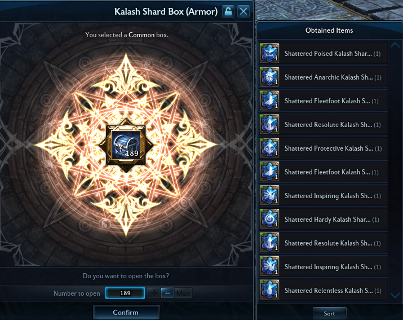Click the first Shattered Fleetfoot Kalash Shard icon

[269, 100]
